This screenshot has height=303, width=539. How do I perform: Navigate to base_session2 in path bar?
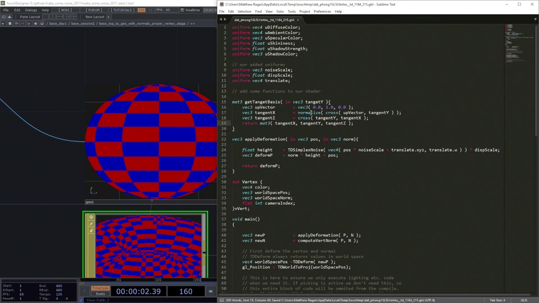click(x=83, y=24)
